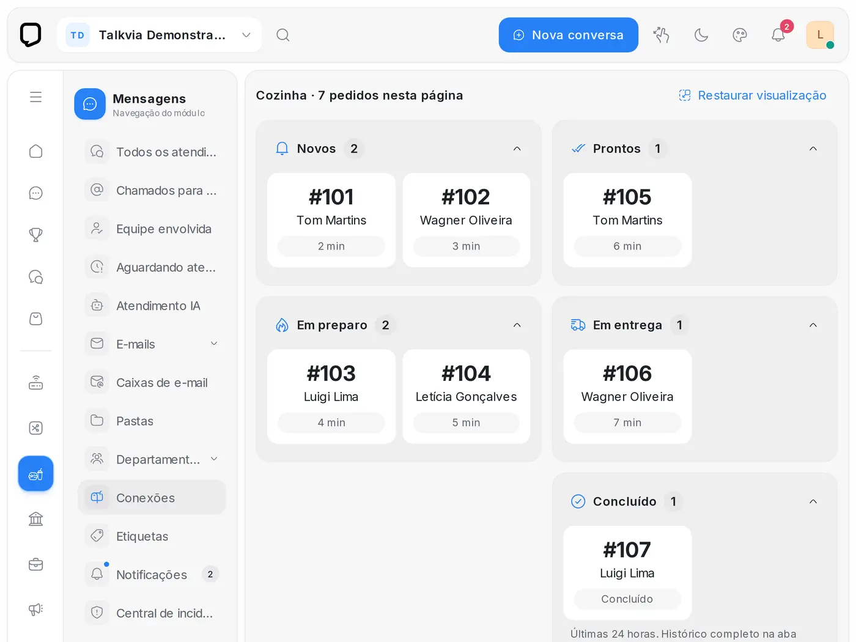Viewport: 856px width, 642px height.
Task: Select the active kitchen module icon in rail
Action: tap(36, 474)
